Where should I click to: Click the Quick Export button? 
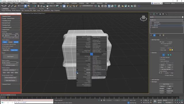coord(10,57)
